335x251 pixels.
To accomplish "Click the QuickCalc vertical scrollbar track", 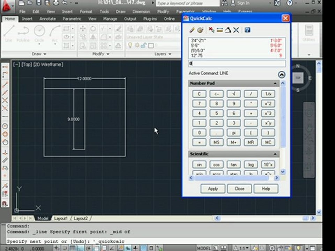I will (283, 128).
